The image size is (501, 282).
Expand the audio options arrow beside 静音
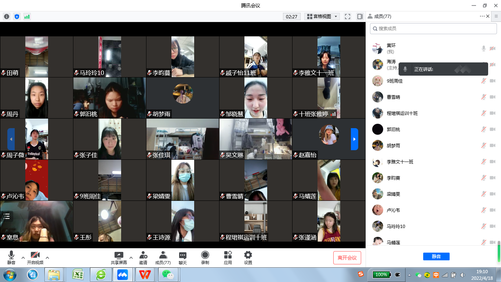(23, 257)
